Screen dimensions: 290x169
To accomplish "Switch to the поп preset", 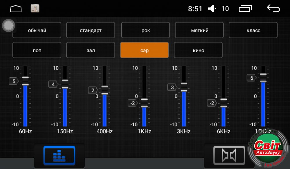I will point(37,50).
